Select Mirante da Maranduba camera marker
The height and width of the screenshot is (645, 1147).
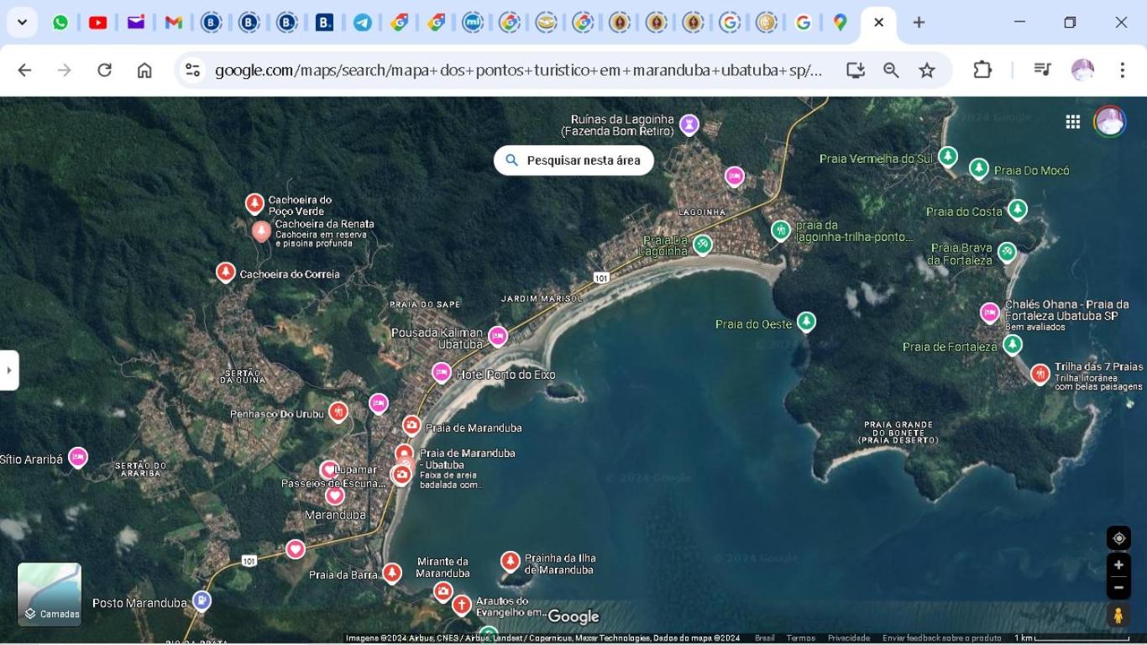tap(443, 592)
